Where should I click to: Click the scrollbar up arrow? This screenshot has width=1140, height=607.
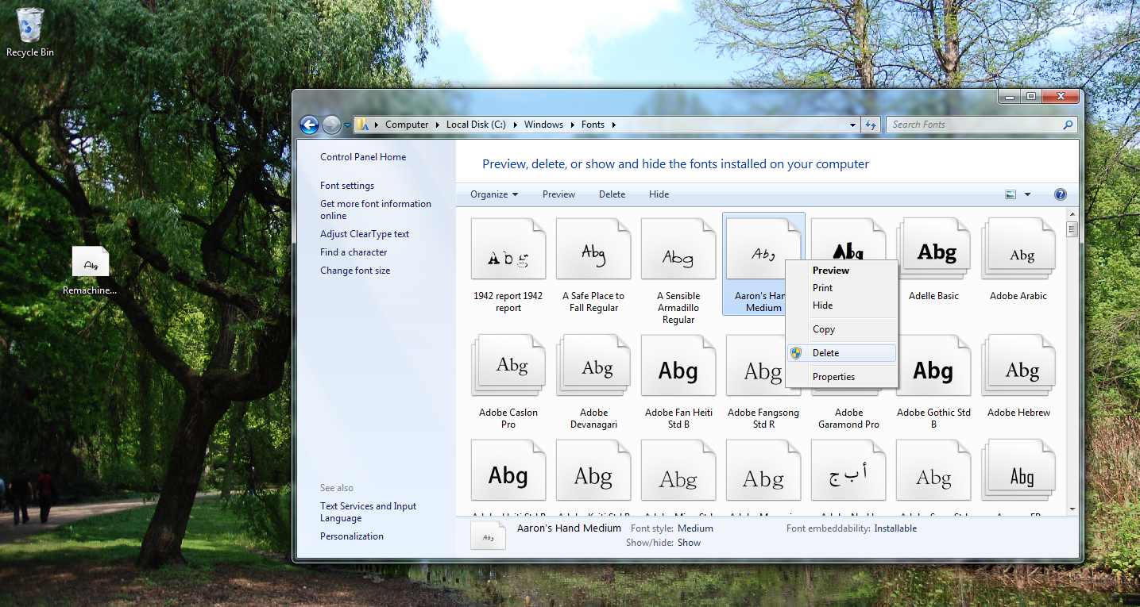1072,214
